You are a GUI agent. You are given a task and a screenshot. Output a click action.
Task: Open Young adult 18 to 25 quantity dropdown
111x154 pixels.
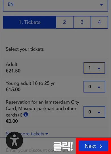tap(95, 87)
